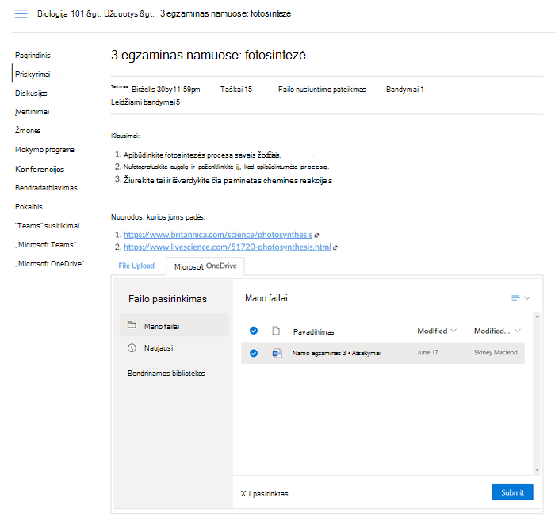Toggle the select-all files checkbox
The image size is (555, 521).
tap(254, 331)
